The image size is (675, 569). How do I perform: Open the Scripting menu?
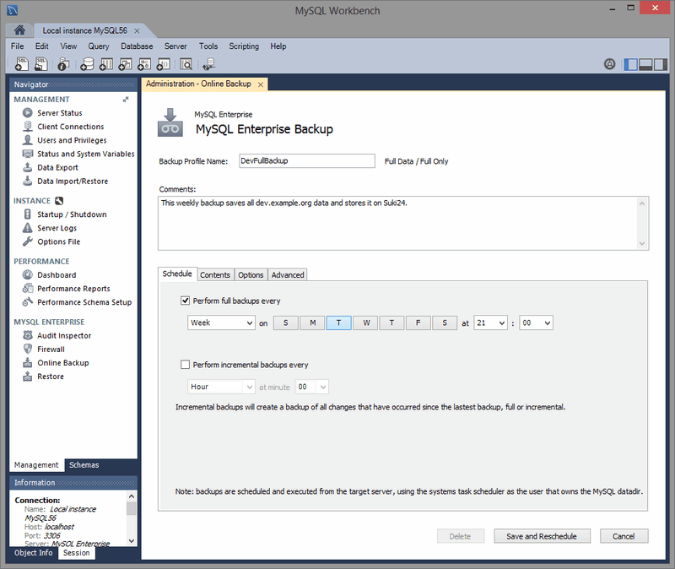(244, 46)
